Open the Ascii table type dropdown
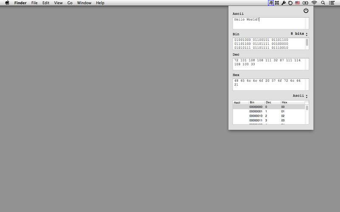The width and height of the screenshot is (340, 212). [x=300, y=96]
